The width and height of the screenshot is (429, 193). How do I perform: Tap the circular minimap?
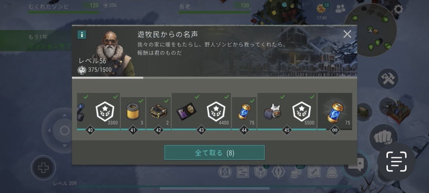tap(370, 31)
